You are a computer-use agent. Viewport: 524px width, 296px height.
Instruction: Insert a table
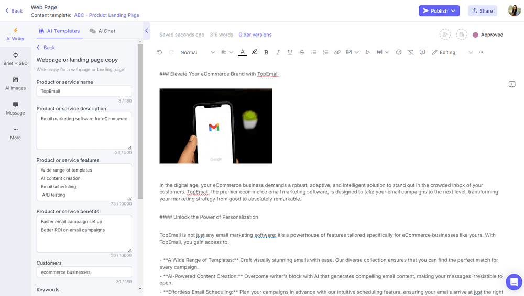379,52
